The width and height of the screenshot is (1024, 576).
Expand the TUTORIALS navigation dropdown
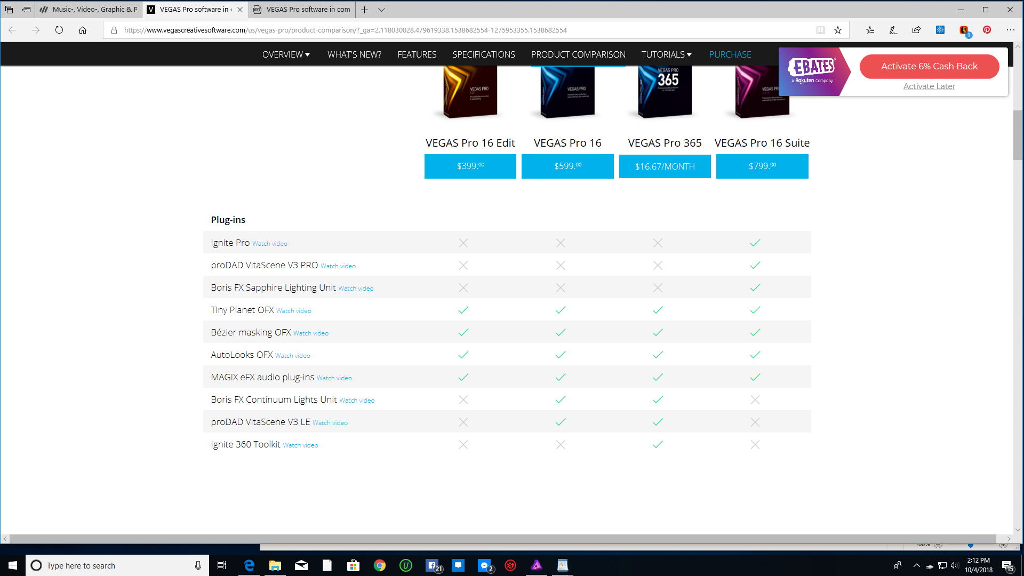pyautogui.click(x=666, y=54)
